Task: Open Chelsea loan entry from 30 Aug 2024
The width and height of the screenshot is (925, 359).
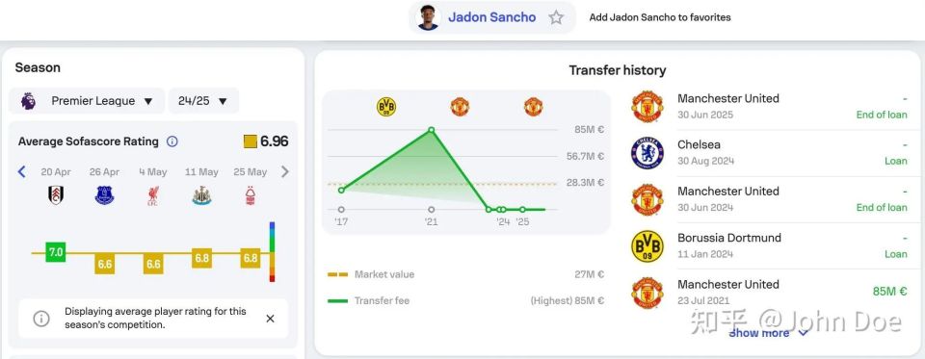Action: (769, 153)
